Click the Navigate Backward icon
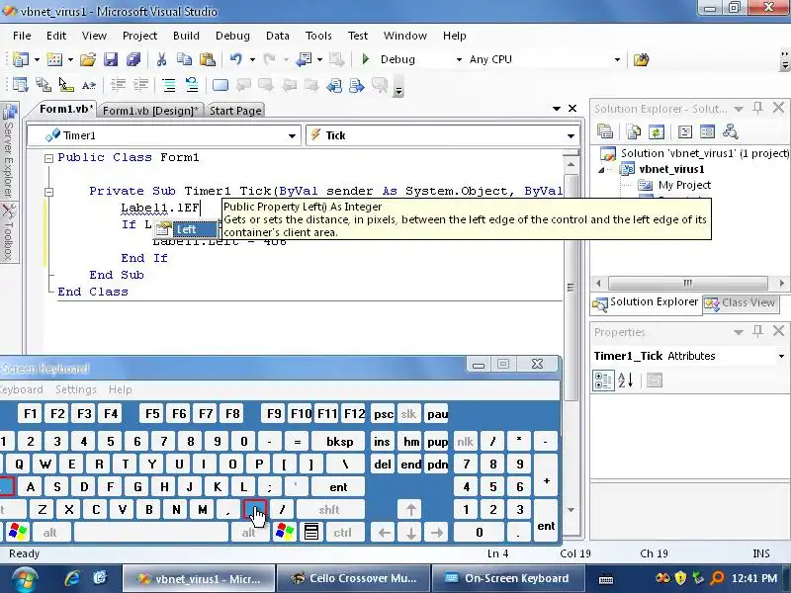This screenshot has height=593, width=791. [305, 59]
